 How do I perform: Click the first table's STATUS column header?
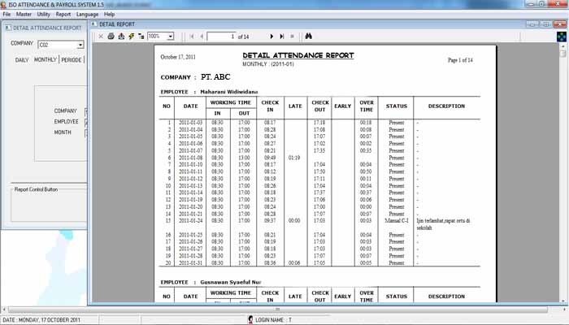397,106
